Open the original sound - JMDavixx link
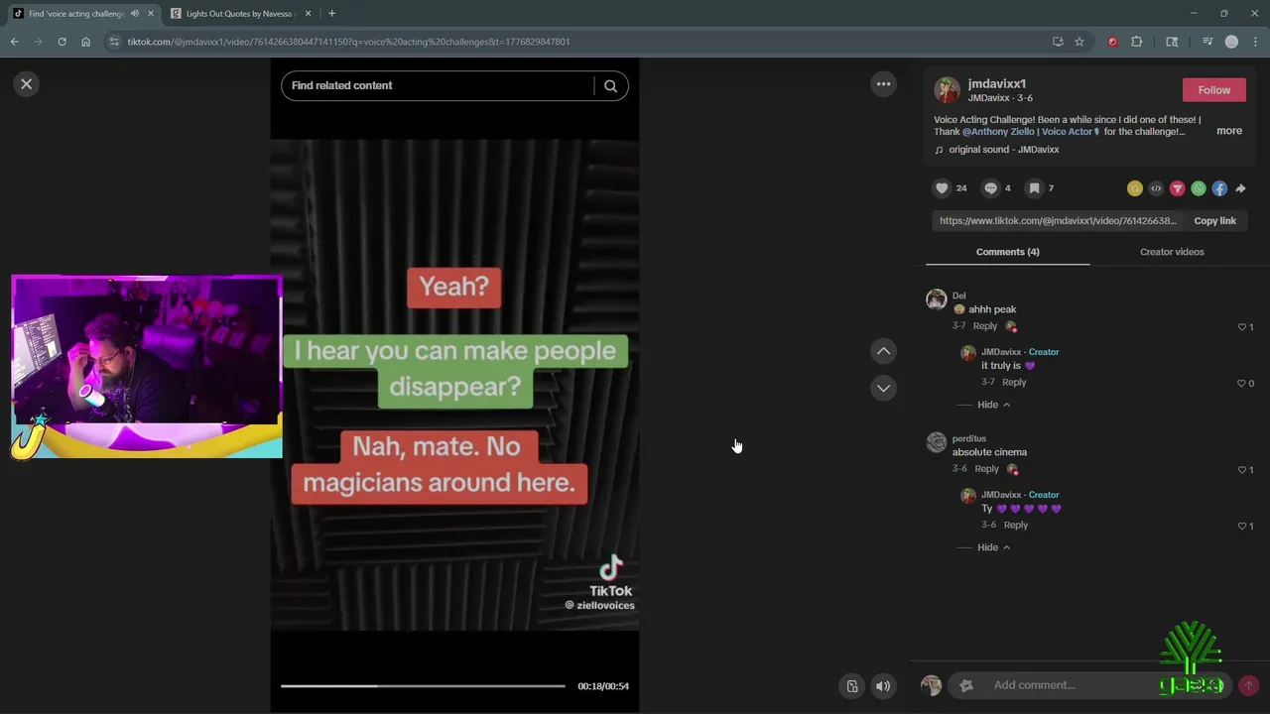Viewport: 1270px width, 714px height. click(x=1003, y=150)
